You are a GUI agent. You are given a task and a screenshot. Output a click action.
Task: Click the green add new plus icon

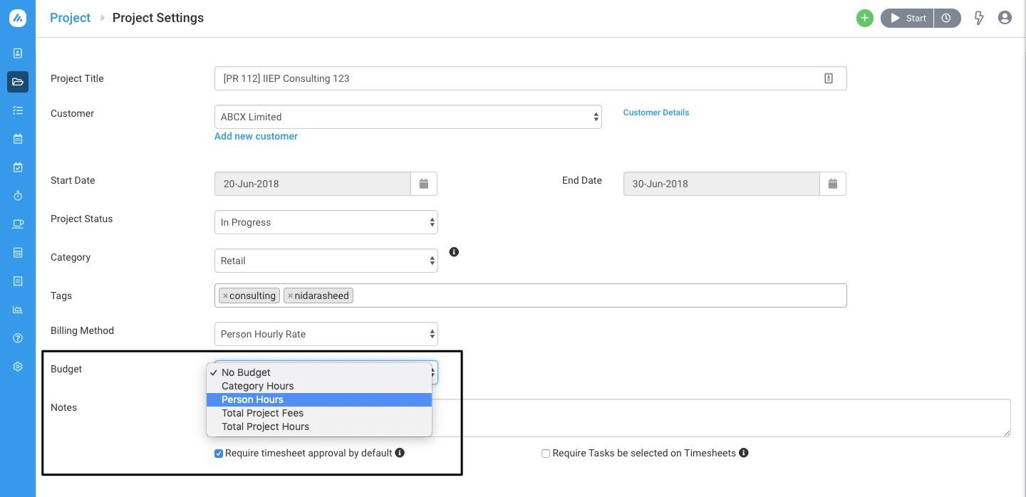coord(864,19)
